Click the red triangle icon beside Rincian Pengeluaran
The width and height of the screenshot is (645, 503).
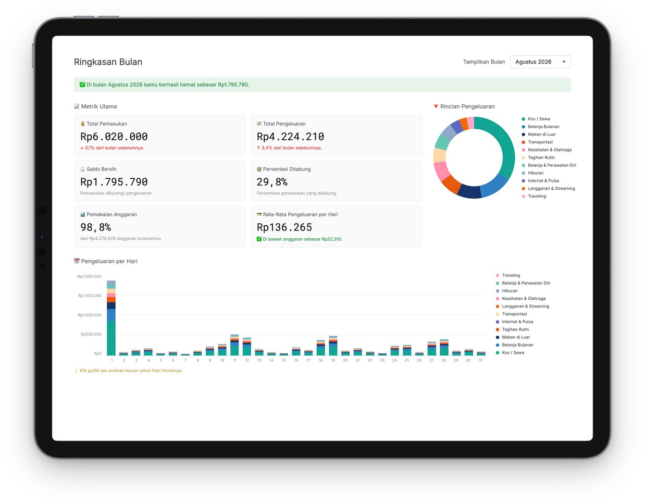coord(436,106)
